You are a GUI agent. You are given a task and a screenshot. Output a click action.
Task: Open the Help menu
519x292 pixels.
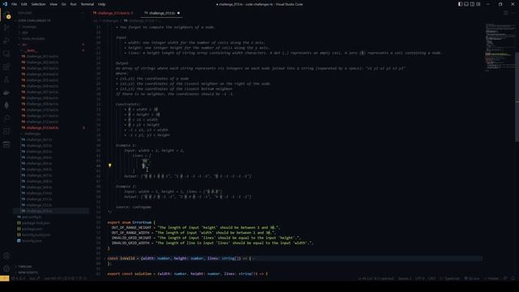[x=101, y=4]
